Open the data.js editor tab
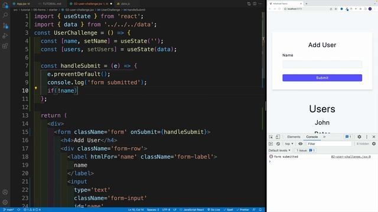Viewport: 378px width, 212px height. point(125,4)
